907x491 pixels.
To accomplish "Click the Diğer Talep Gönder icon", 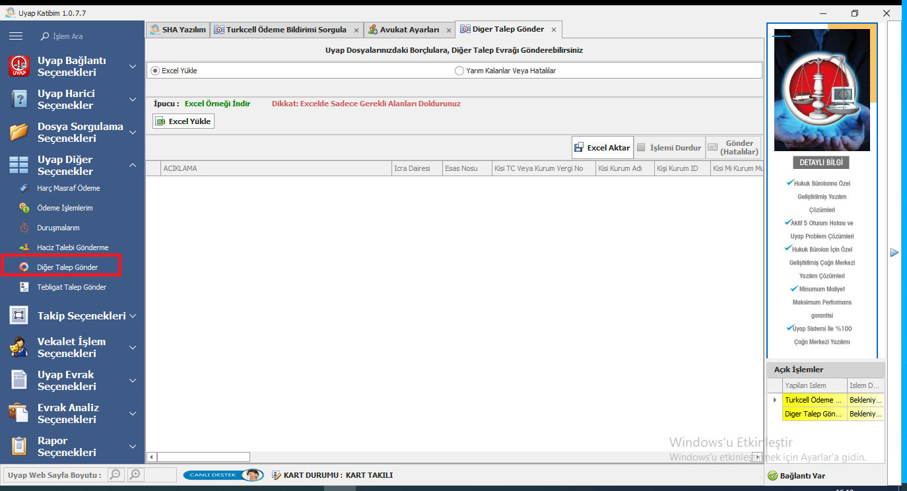I will (24, 267).
